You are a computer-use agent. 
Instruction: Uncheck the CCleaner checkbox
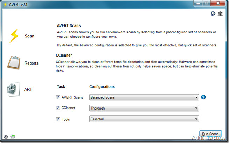(x=58, y=108)
